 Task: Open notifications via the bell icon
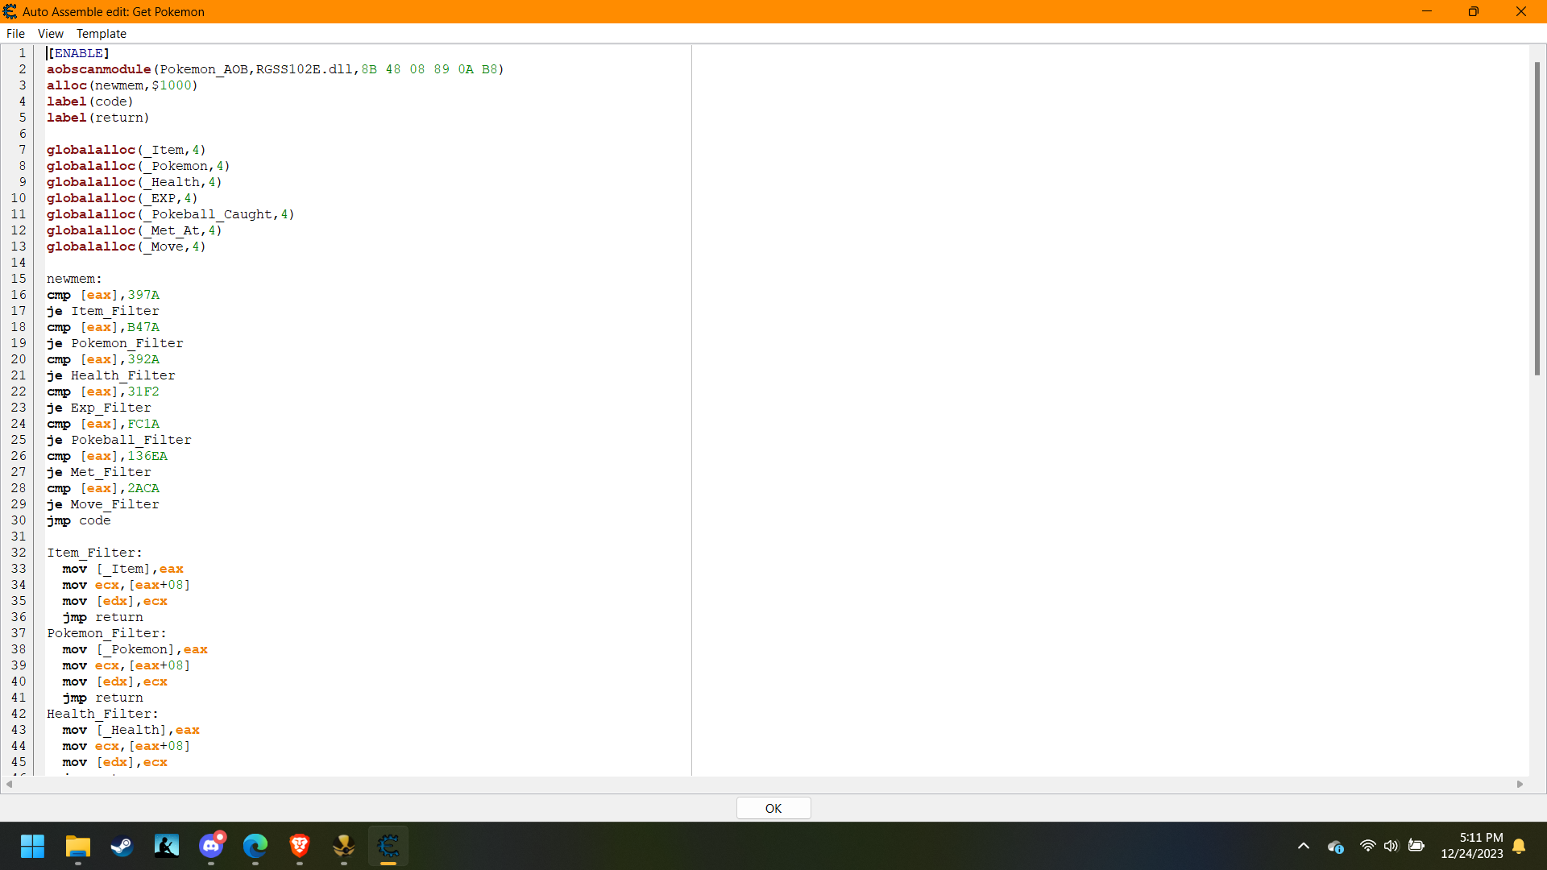pyautogui.click(x=1520, y=847)
